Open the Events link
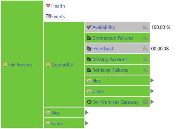 [x=58, y=17]
